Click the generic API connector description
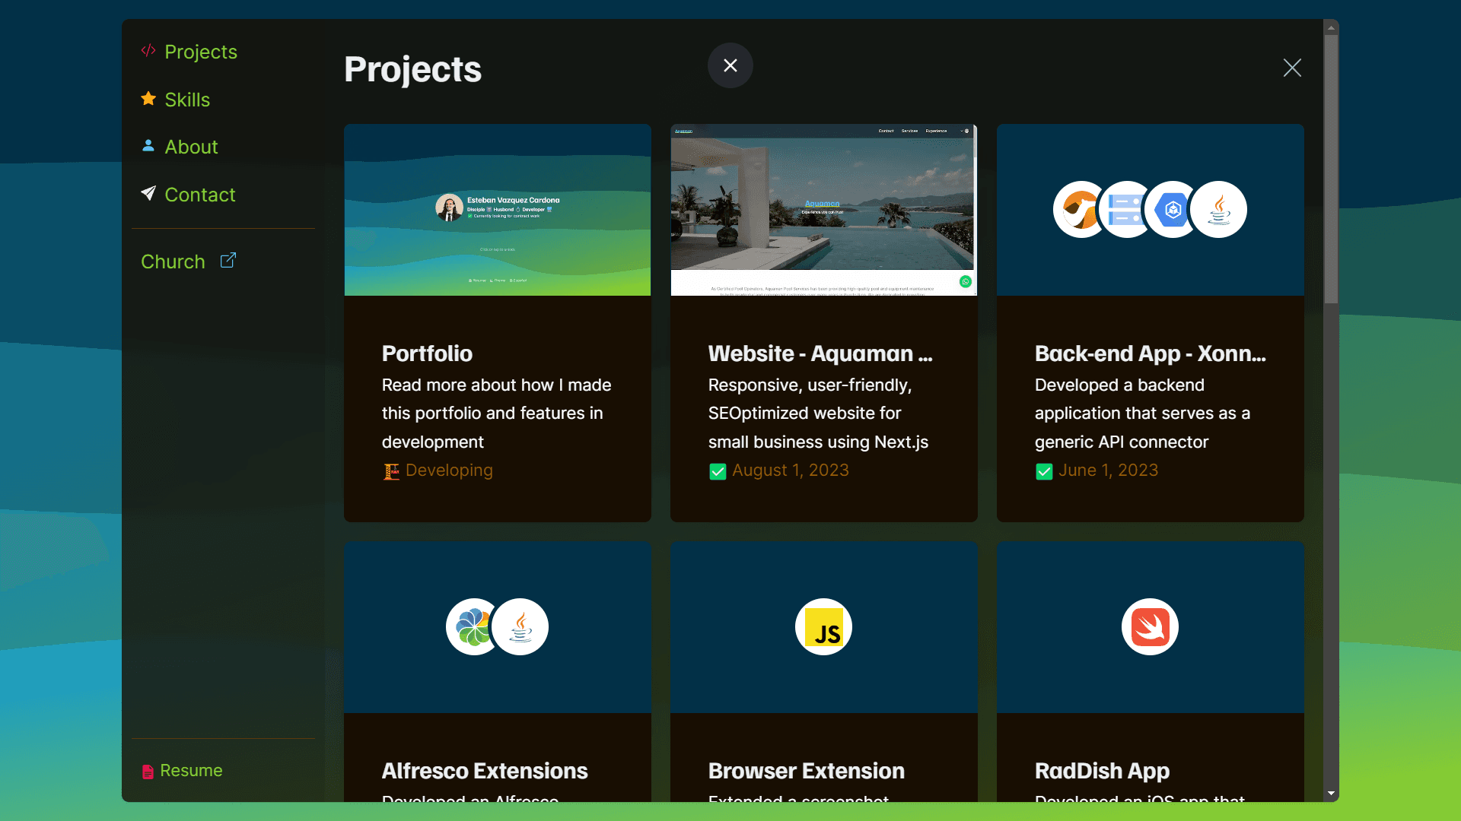The height and width of the screenshot is (821, 1461). [1143, 414]
